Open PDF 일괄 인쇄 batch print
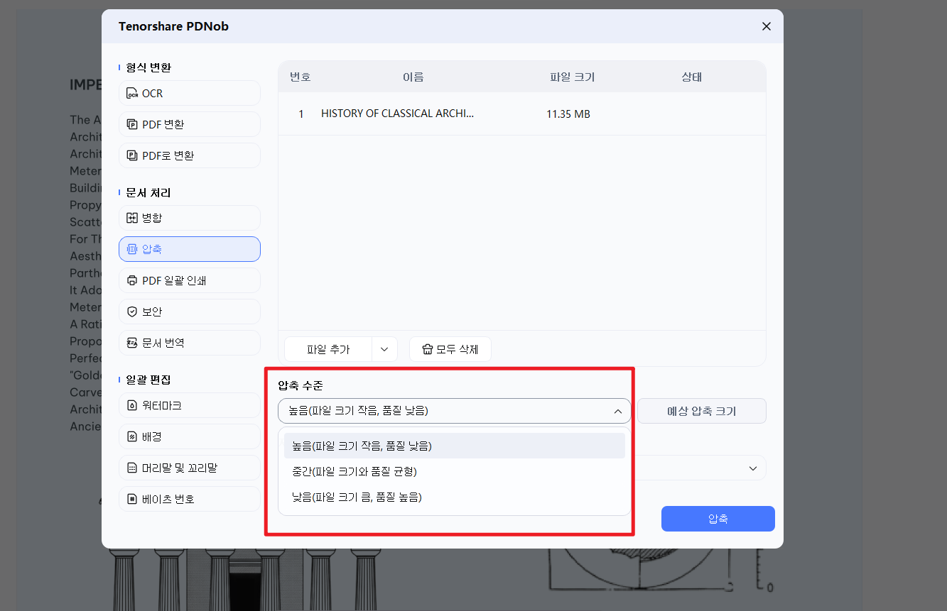The width and height of the screenshot is (947, 611). 190,280
